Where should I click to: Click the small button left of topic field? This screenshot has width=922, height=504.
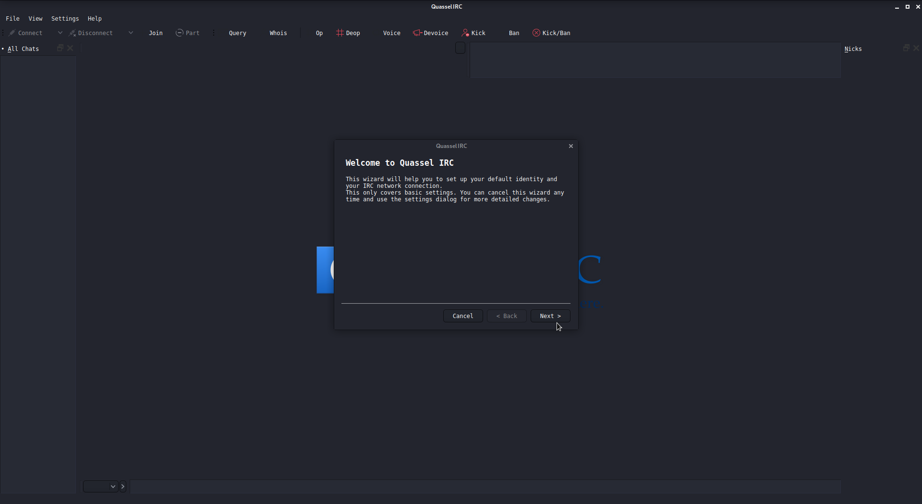460,48
